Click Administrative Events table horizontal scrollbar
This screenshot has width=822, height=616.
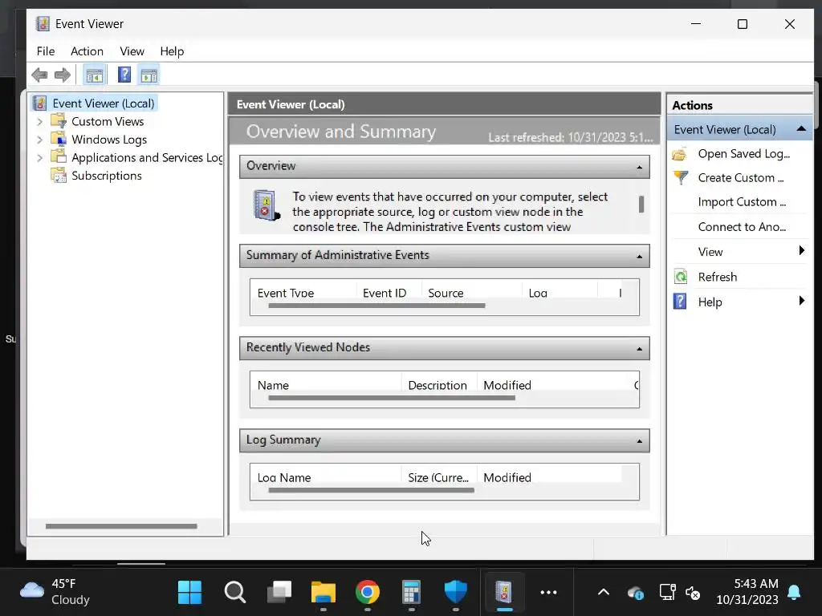pos(376,306)
